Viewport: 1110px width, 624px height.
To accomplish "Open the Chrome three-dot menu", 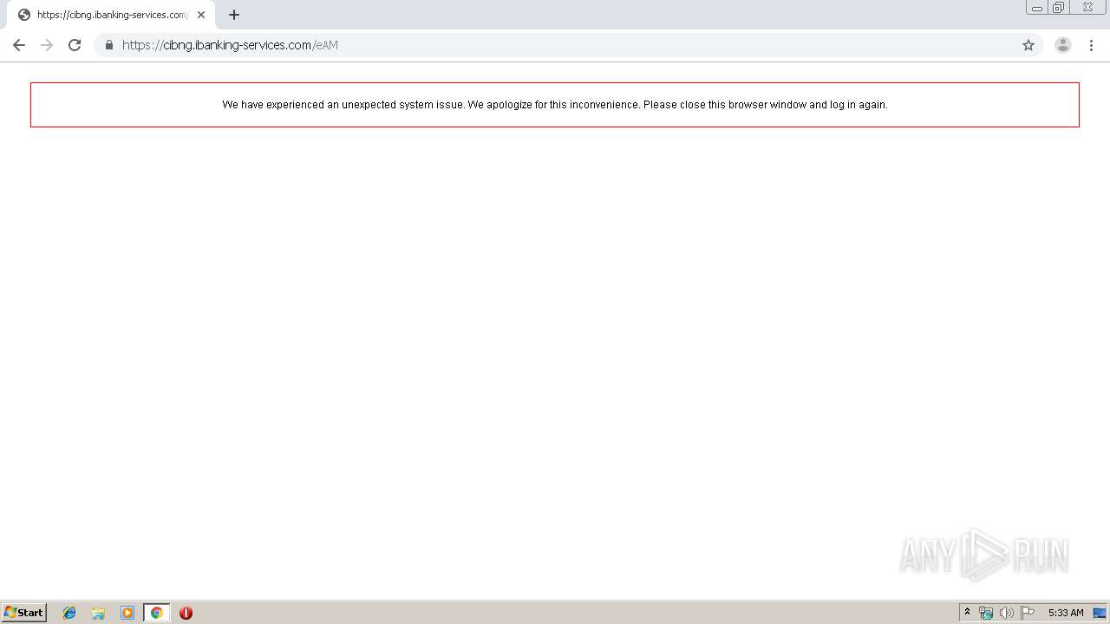I will pos(1091,45).
